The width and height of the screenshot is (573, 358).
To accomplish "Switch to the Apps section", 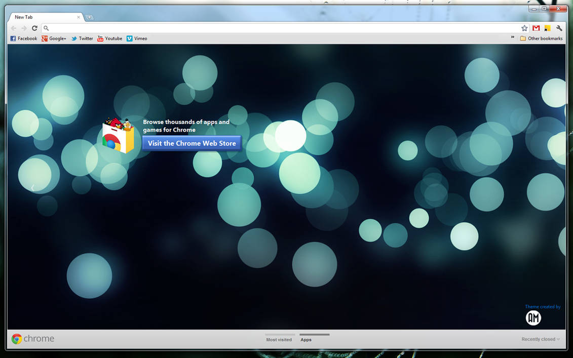I will [x=306, y=339].
